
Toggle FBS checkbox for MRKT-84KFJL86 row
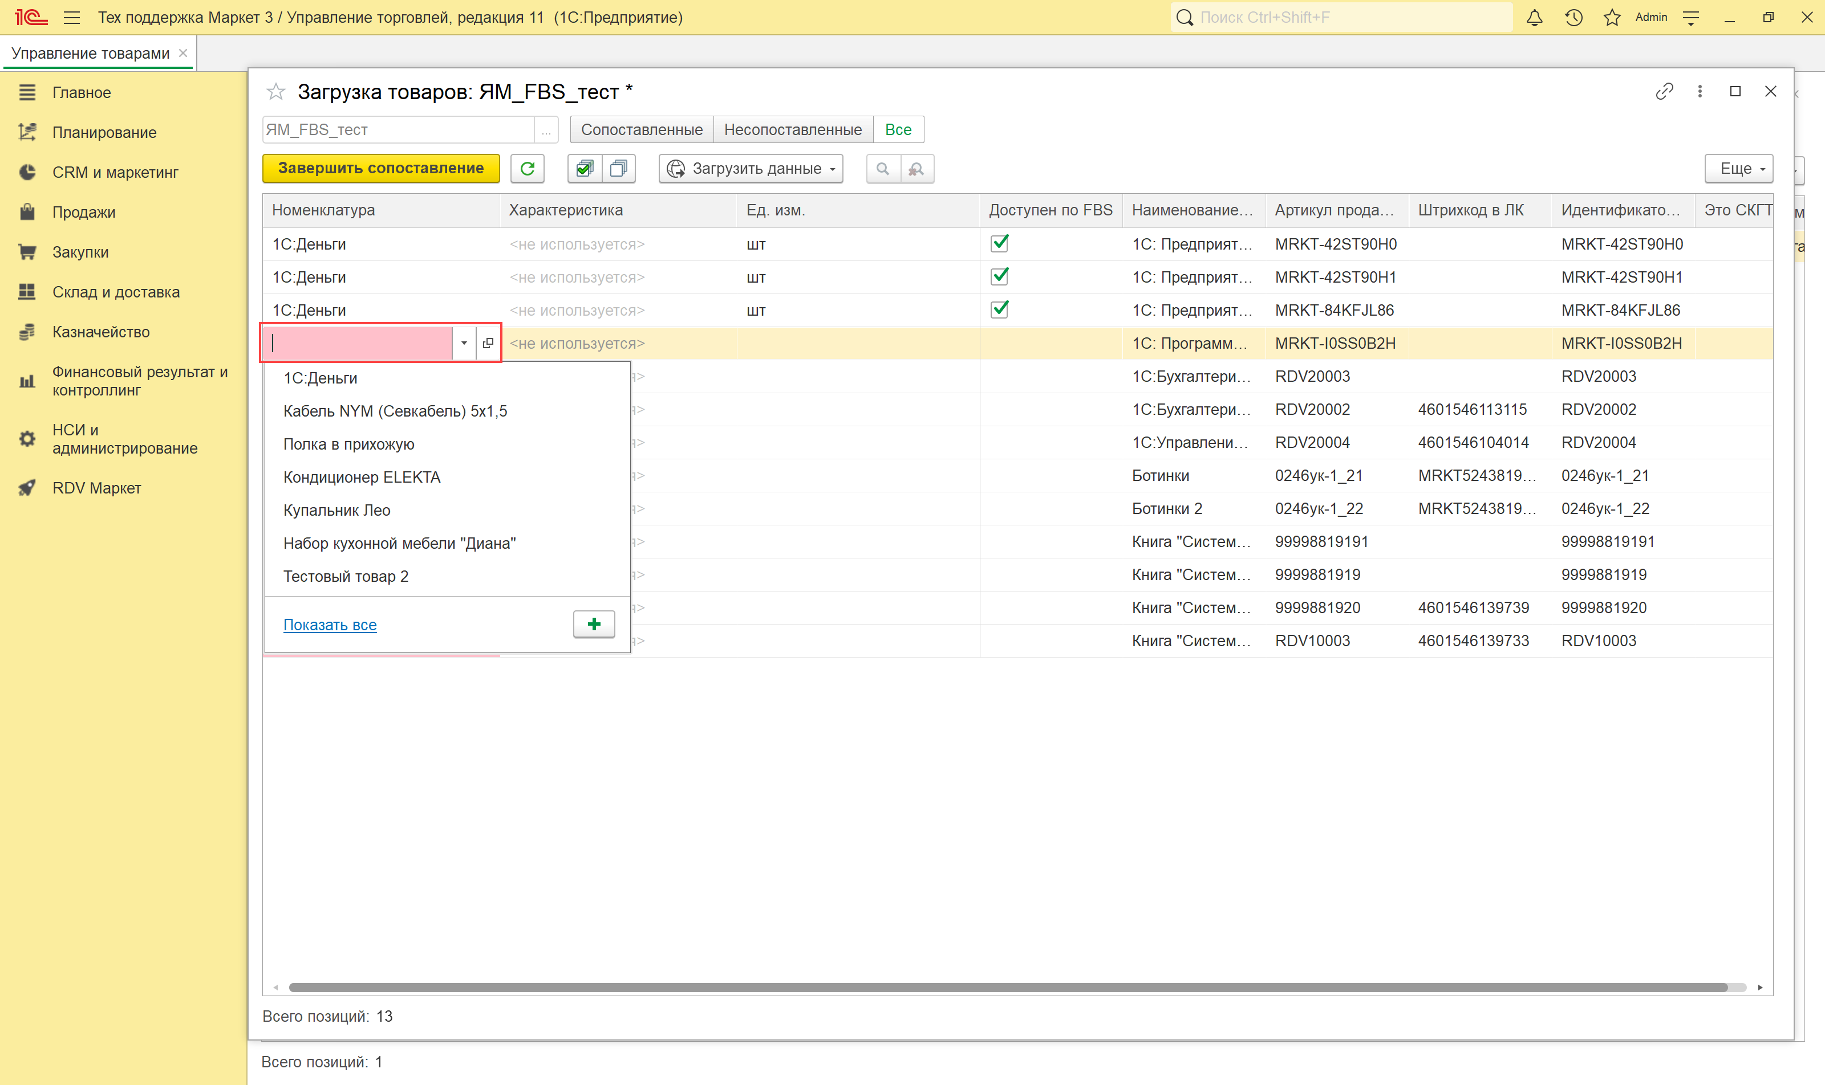tap(999, 310)
